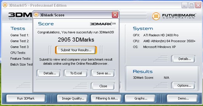Viewport: 203px width, 106px height.
Task: Export the score To Excel
Action: tap(76, 73)
